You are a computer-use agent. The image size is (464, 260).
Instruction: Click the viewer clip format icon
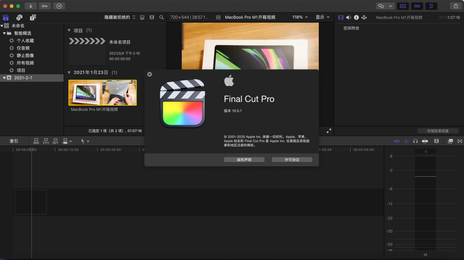218,18
